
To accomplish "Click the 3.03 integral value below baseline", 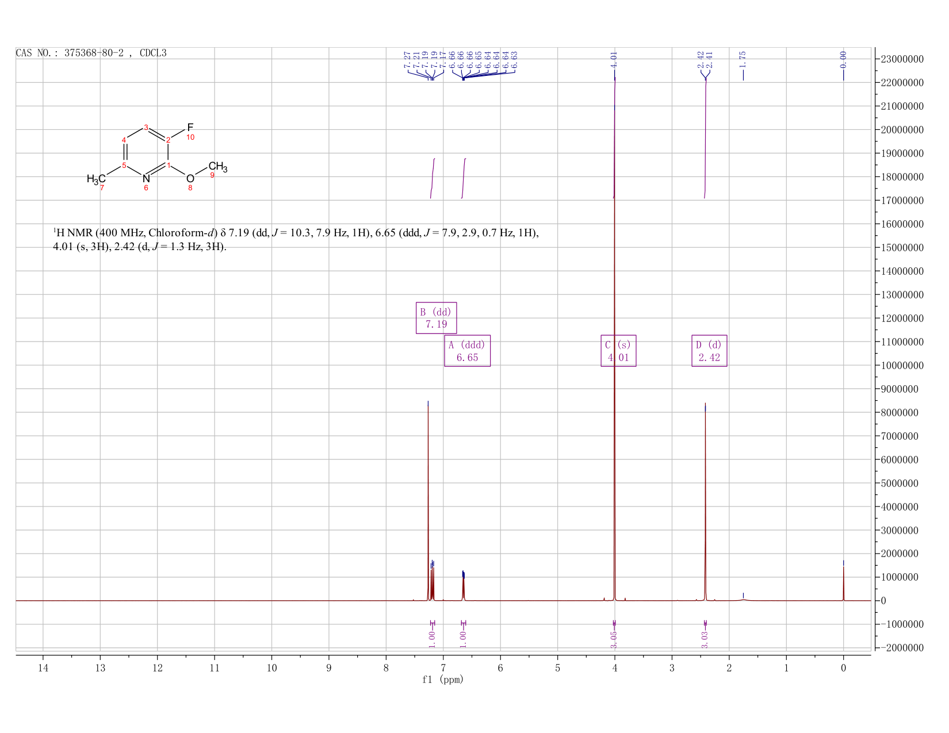I will pos(705,639).
